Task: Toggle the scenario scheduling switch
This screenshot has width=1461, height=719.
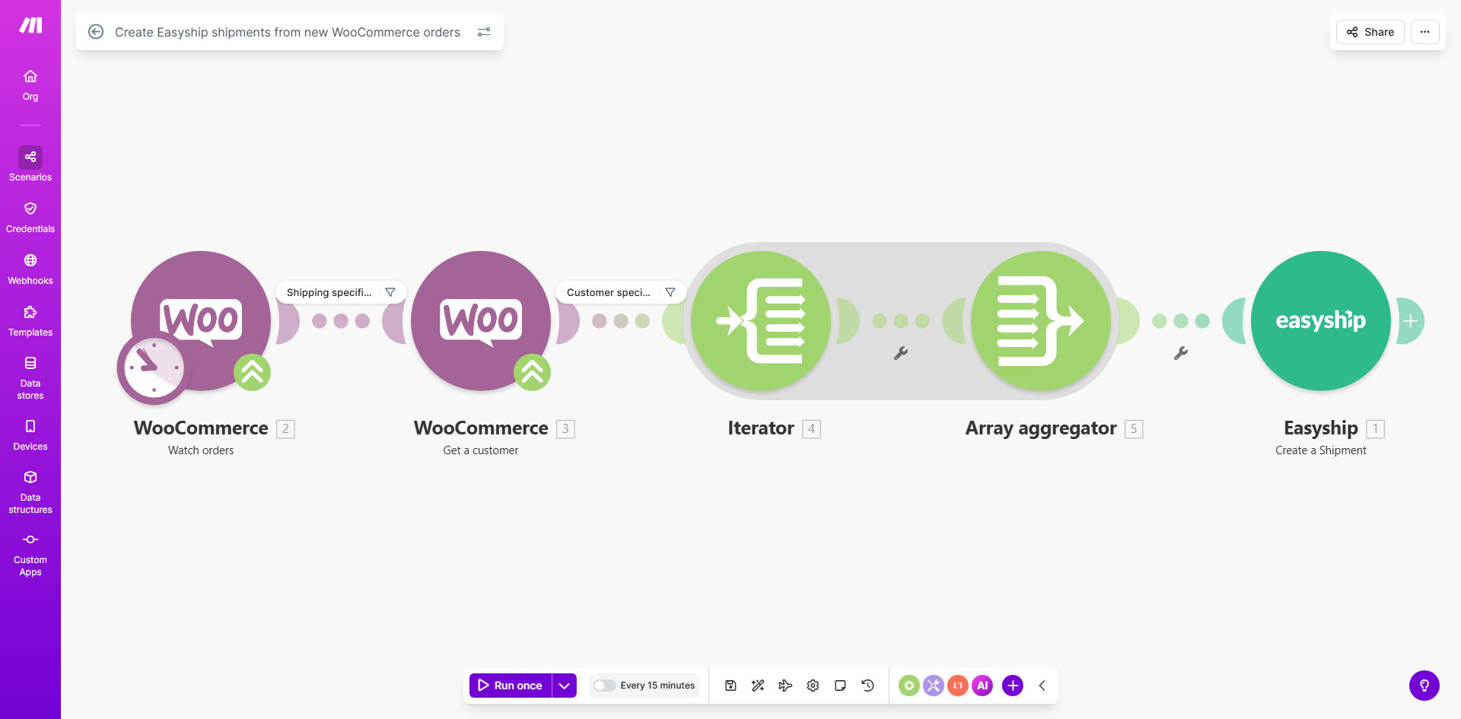Action: (x=604, y=686)
